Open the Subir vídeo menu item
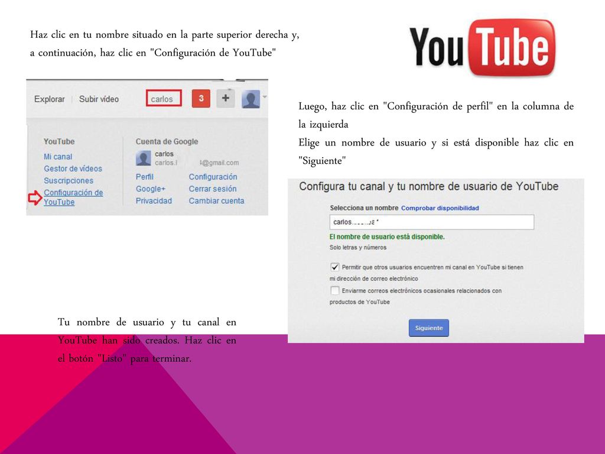The height and width of the screenshot is (454, 605). click(99, 99)
